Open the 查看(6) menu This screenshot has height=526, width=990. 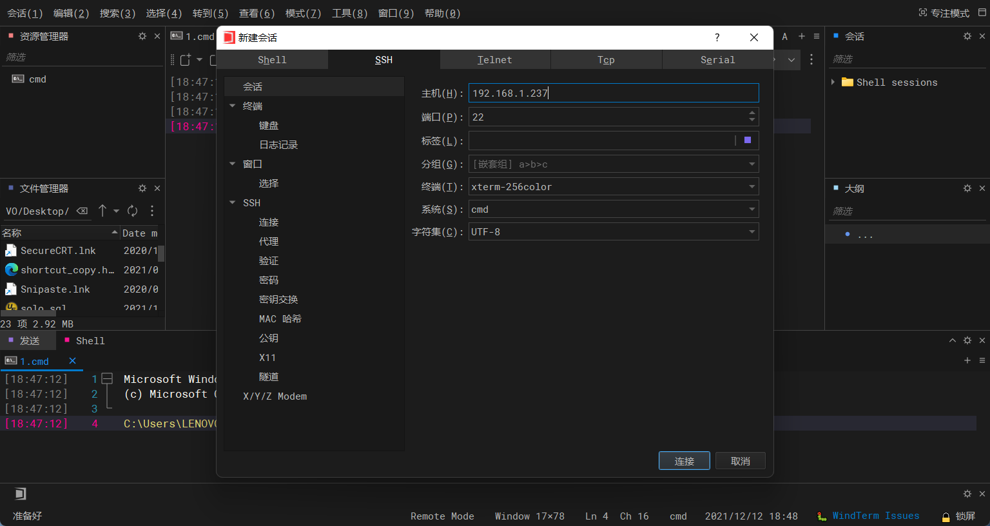257,13
